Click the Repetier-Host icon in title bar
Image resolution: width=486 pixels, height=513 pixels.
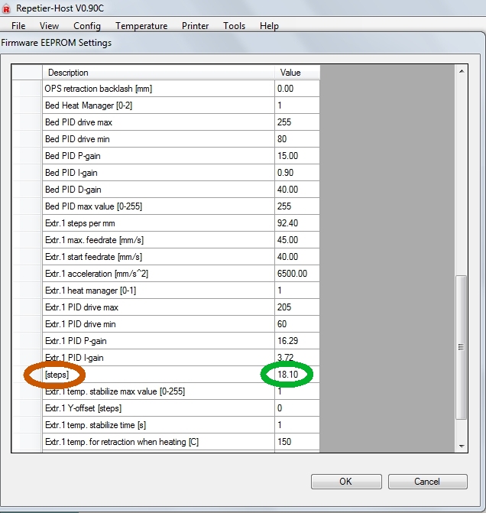click(7, 8)
